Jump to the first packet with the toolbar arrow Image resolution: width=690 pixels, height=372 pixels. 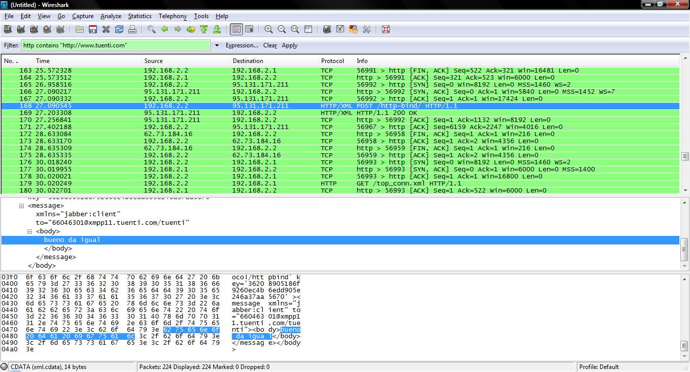[204, 29]
